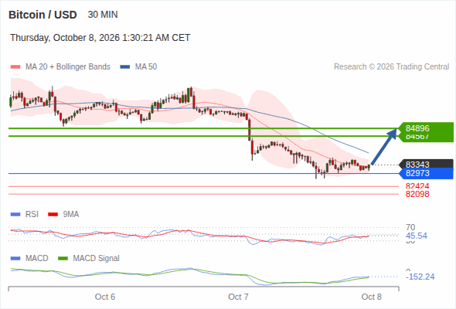Click the Bitcoin / USD chart title
Screen dimensions: 456x309
point(43,15)
